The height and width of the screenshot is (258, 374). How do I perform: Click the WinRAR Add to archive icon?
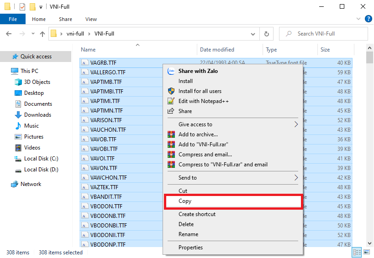coord(171,134)
